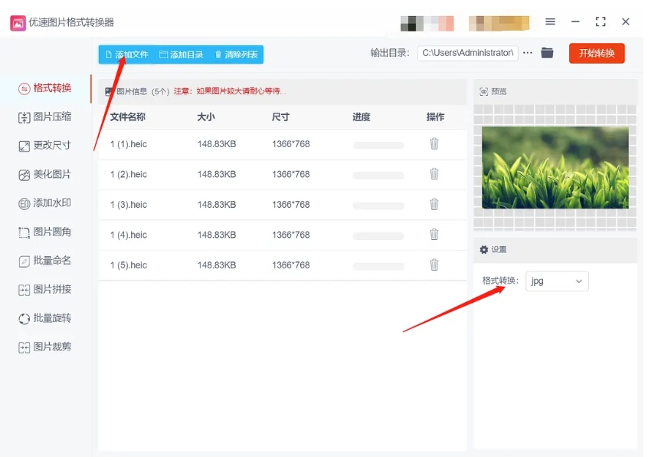Select 美化图片 in the sidebar
The width and height of the screenshot is (648, 457).
point(45,175)
